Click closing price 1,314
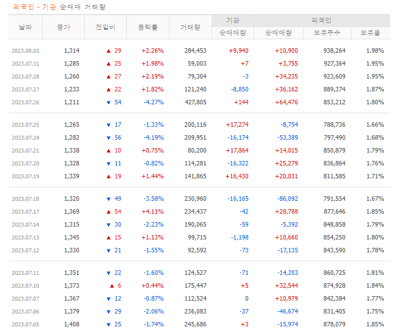394x332 pixels. pyautogui.click(x=72, y=50)
